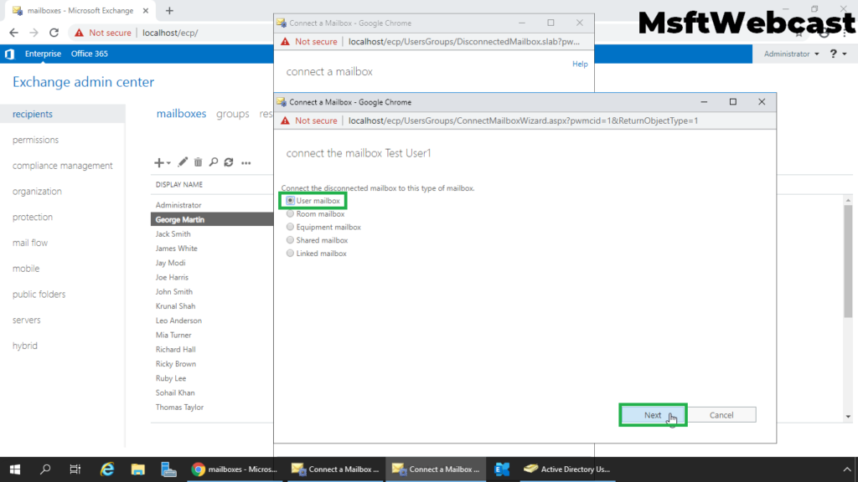Click Next in the connect mailbox wizard
The image size is (858, 482).
point(652,415)
